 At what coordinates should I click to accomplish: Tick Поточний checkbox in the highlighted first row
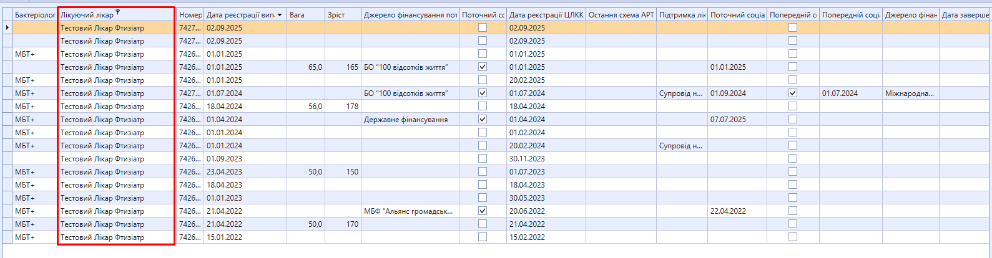tap(483, 27)
